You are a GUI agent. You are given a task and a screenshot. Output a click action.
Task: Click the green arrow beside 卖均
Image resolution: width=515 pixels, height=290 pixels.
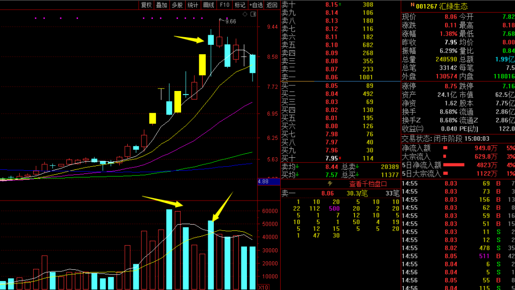(x=297, y=167)
